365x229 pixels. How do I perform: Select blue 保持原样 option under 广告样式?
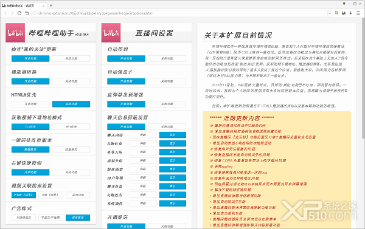point(78,218)
